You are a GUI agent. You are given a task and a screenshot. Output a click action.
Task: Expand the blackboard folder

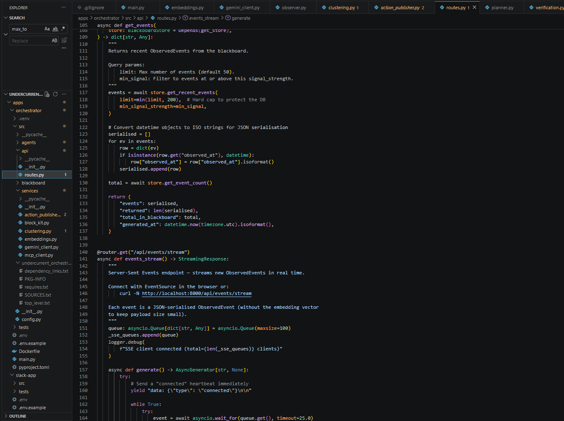pos(33,183)
